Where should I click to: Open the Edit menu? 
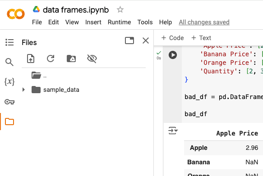pyautogui.click(x=54, y=22)
